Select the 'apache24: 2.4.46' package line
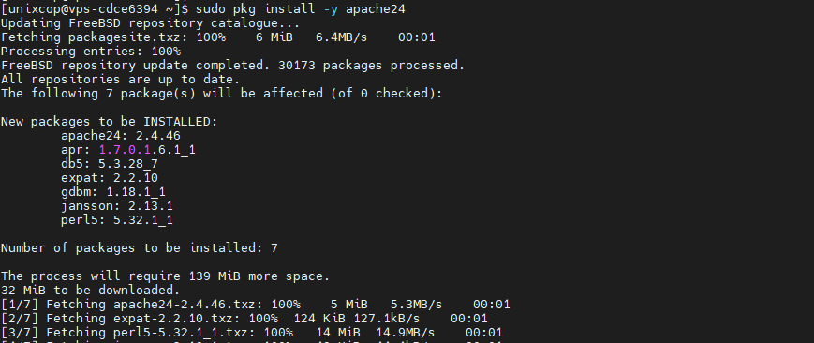 (121, 136)
